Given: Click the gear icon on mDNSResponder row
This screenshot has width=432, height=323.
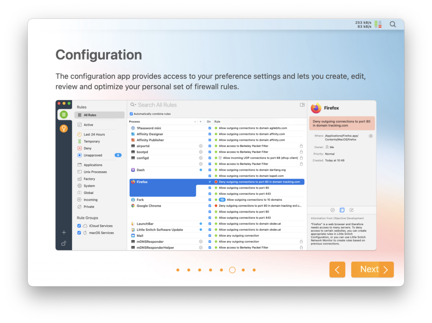Looking at the screenshot, I should [201, 241].
